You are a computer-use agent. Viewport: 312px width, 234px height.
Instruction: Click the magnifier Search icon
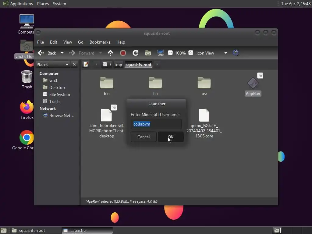[236, 53]
